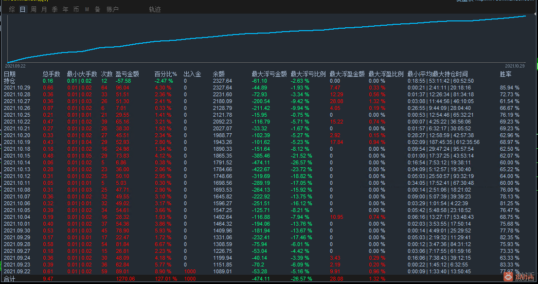Select the 2021.10.12 date row
Image resolution: width=538 pixels, height=284 pixels.
(17, 177)
